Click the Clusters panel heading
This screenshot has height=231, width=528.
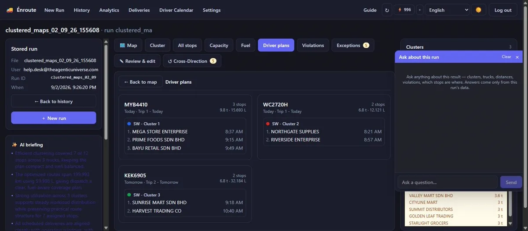click(415, 47)
